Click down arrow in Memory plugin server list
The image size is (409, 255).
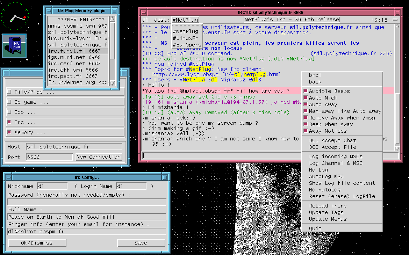(112, 83)
